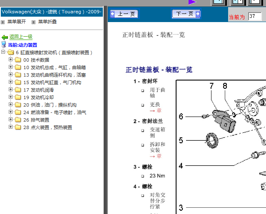Image resolution: width=266 pixels, height=214 pixels.
Task: Open 10 发动机总成，气缸，曲轴箱
Action: pos(55,67)
